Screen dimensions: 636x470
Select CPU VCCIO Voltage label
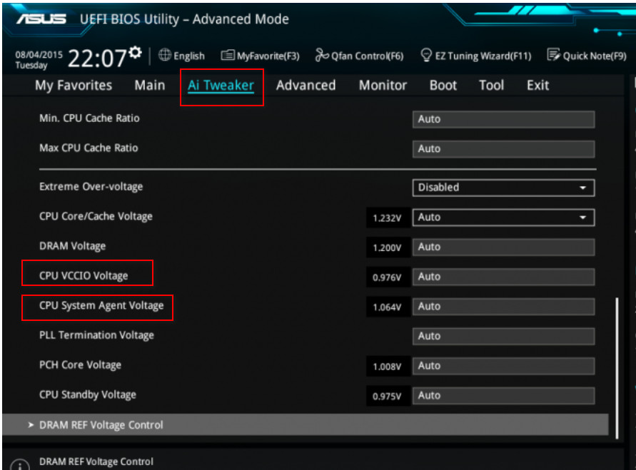(84, 276)
